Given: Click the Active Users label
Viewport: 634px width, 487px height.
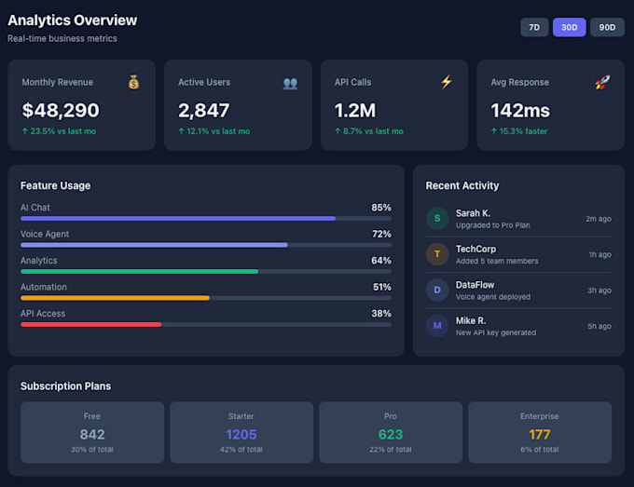Looking at the screenshot, I should 204,82.
